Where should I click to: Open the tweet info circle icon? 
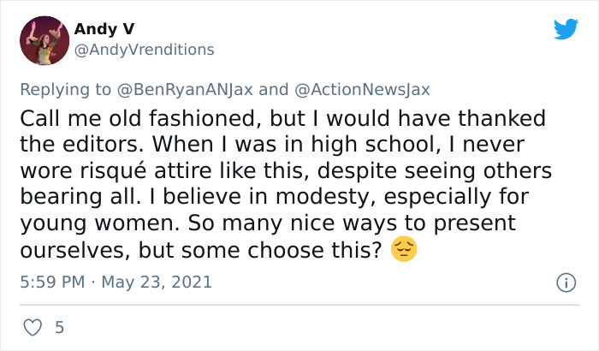tap(565, 282)
